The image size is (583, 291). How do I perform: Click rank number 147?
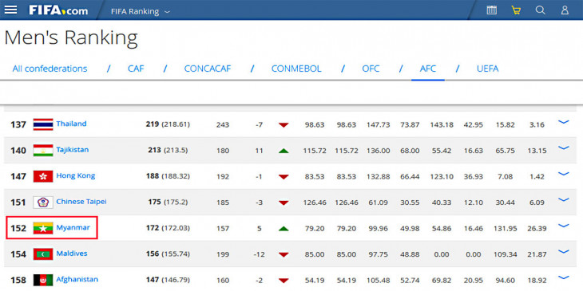(18, 177)
